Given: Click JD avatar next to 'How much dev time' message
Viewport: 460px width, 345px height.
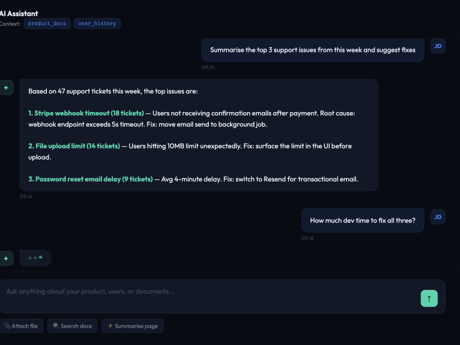Looking at the screenshot, I should (x=438, y=217).
